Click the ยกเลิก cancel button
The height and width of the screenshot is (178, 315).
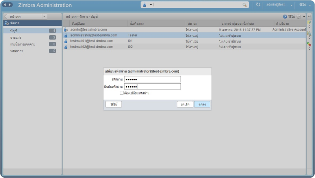pyautogui.click(x=185, y=104)
